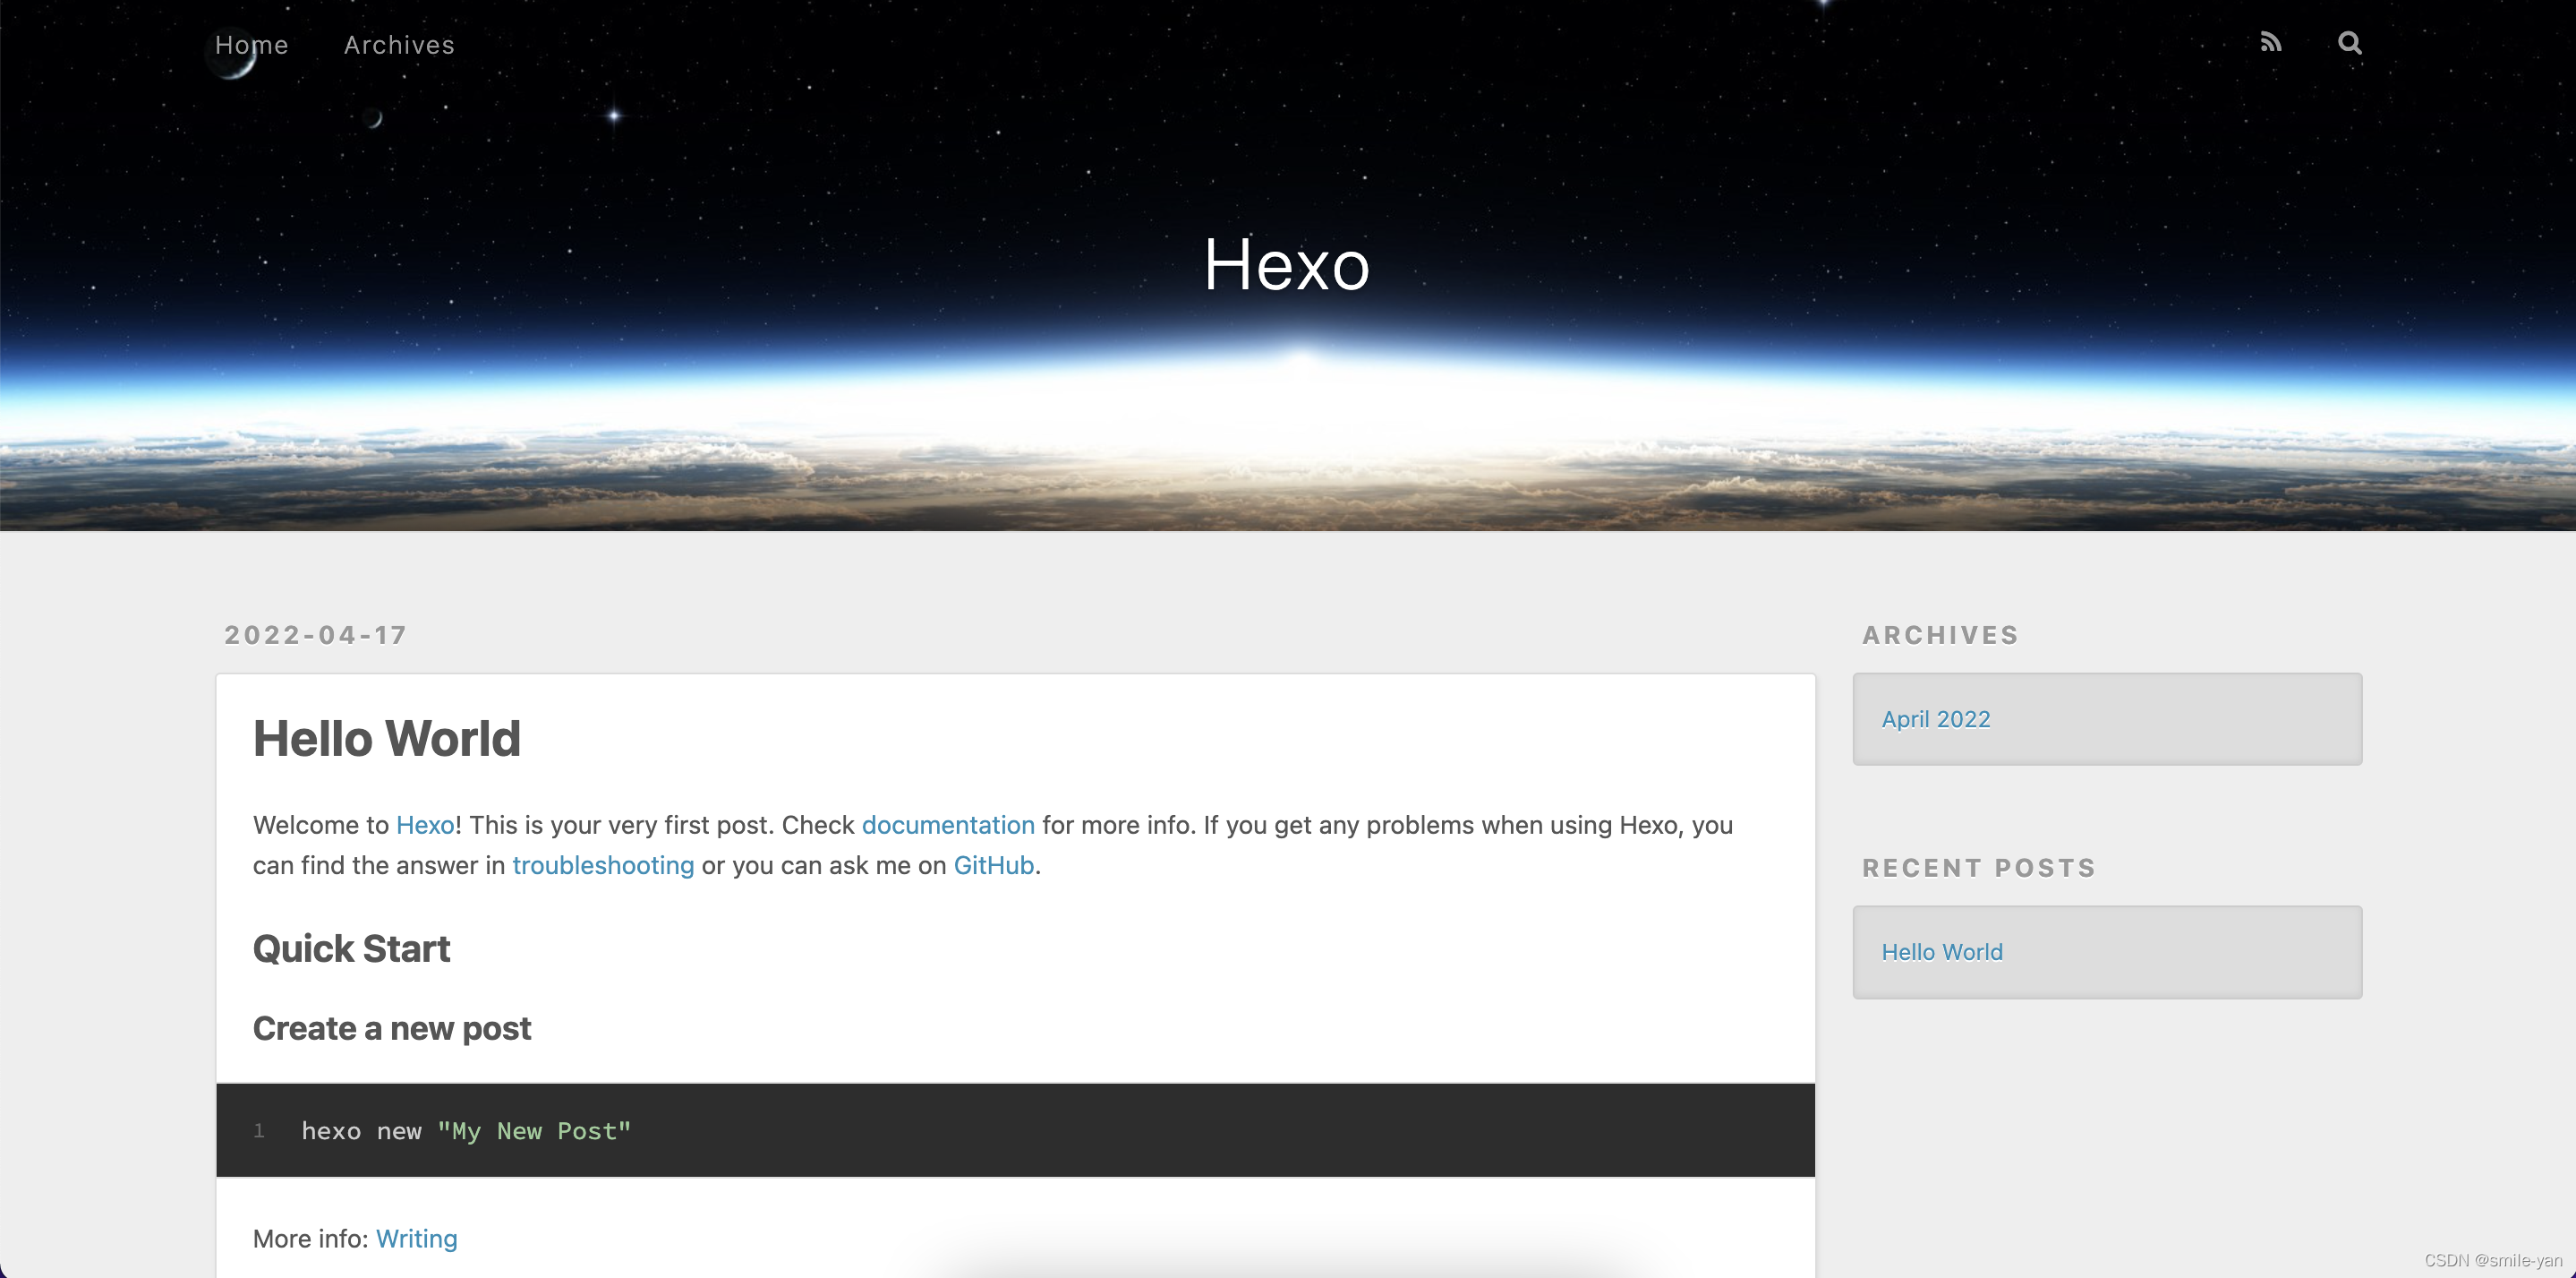Viewport: 2576px width, 1278px height.
Task: Click the Hexo site title banner
Action: tap(1287, 264)
